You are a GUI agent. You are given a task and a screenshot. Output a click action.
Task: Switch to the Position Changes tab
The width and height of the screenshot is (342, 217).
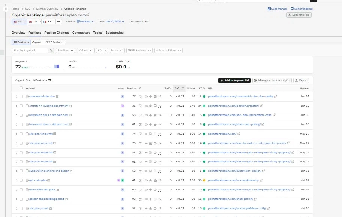pyautogui.click(x=57, y=33)
